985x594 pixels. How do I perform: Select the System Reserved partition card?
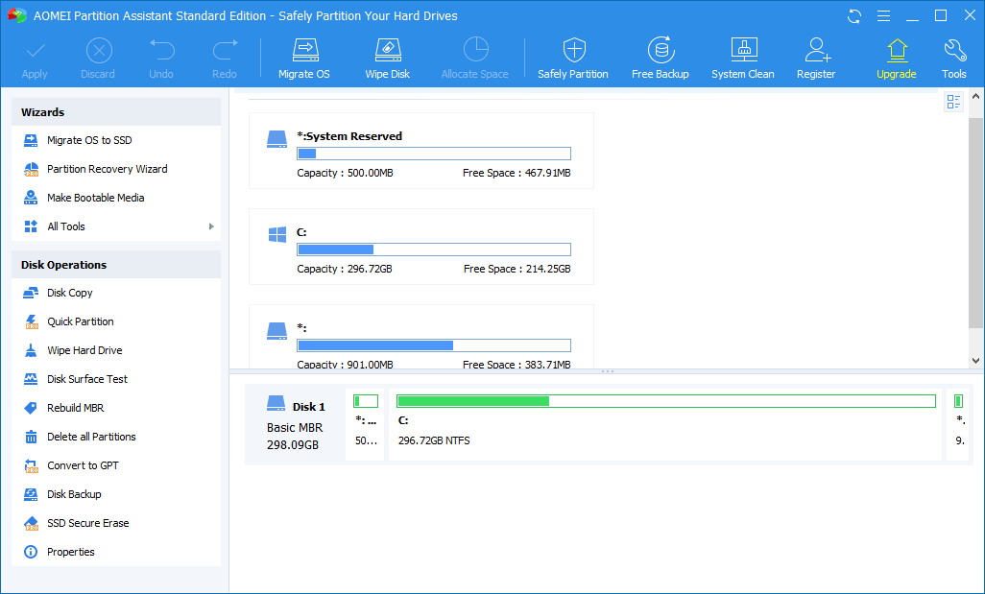421,151
